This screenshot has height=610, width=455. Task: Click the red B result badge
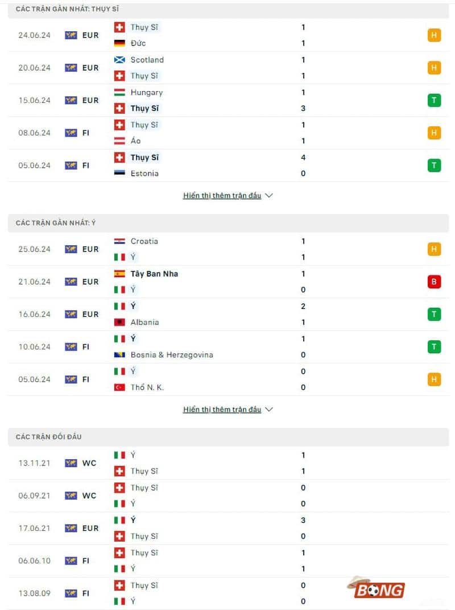pyautogui.click(x=435, y=282)
